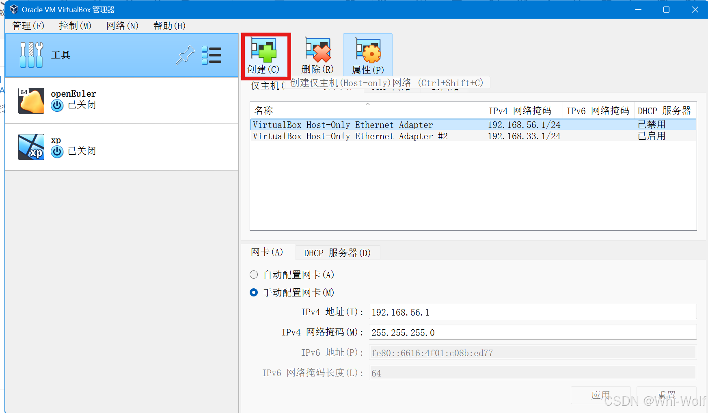The height and width of the screenshot is (413, 708).
Task: Open the 帮助(H) menu
Action: [169, 26]
